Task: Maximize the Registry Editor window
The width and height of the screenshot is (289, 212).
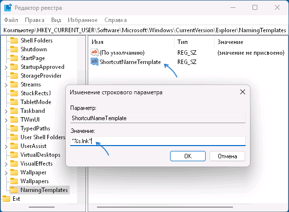Action: [255, 7]
